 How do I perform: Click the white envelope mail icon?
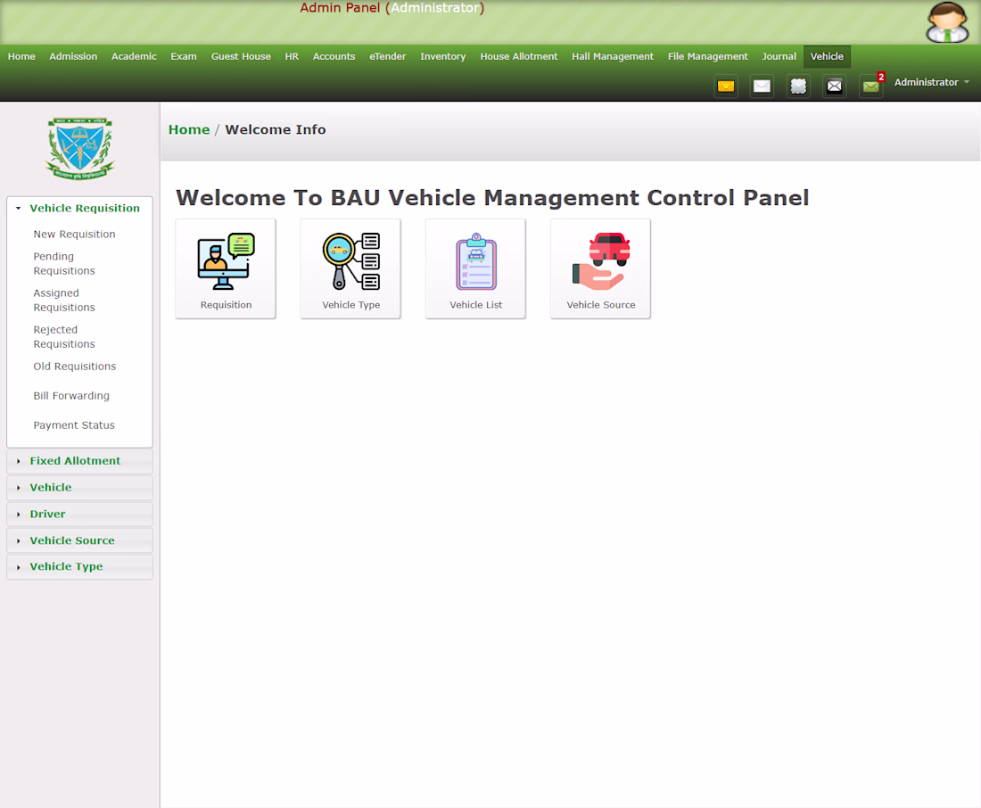(762, 86)
